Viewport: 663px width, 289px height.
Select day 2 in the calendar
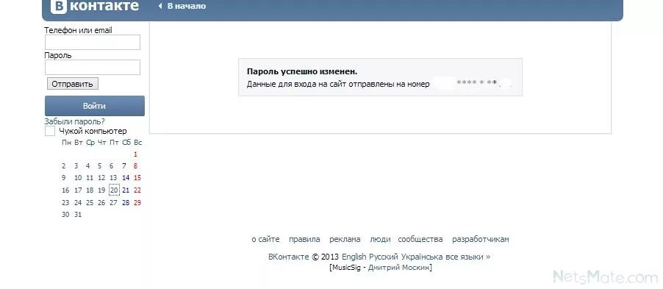click(x=64, y=166)
